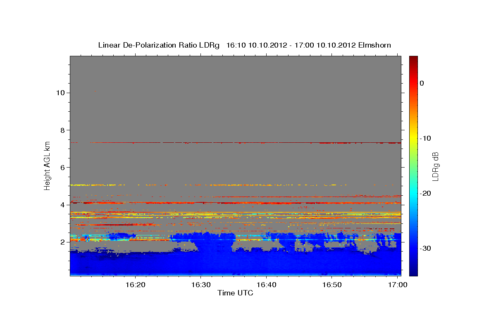Click the plot title 'Linear De-Polarization Ratio LDRg'
Image resolution: width=496 pixels, height=331 pixels.
coord(159,45)
